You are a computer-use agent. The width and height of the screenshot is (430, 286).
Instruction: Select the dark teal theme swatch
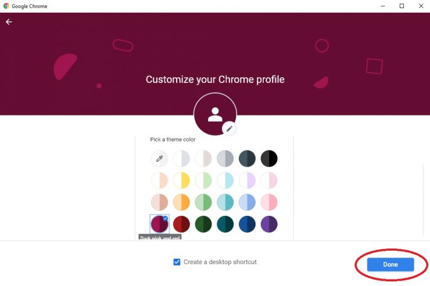[225, 224]
